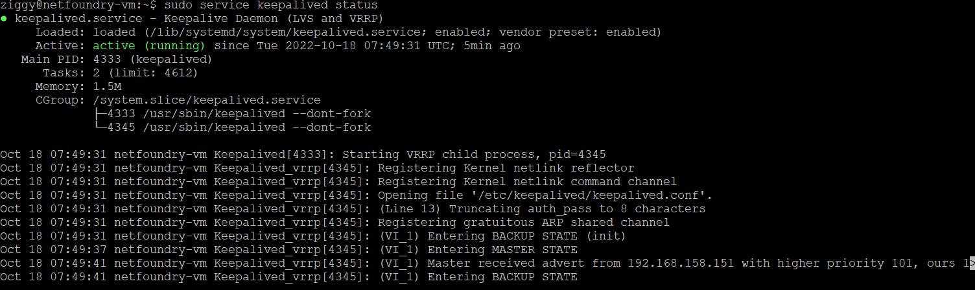This screenshot has height=290, width=975.
Task: Click the ziggy@netfoundry-vm prompt
Action: [75, 5]
